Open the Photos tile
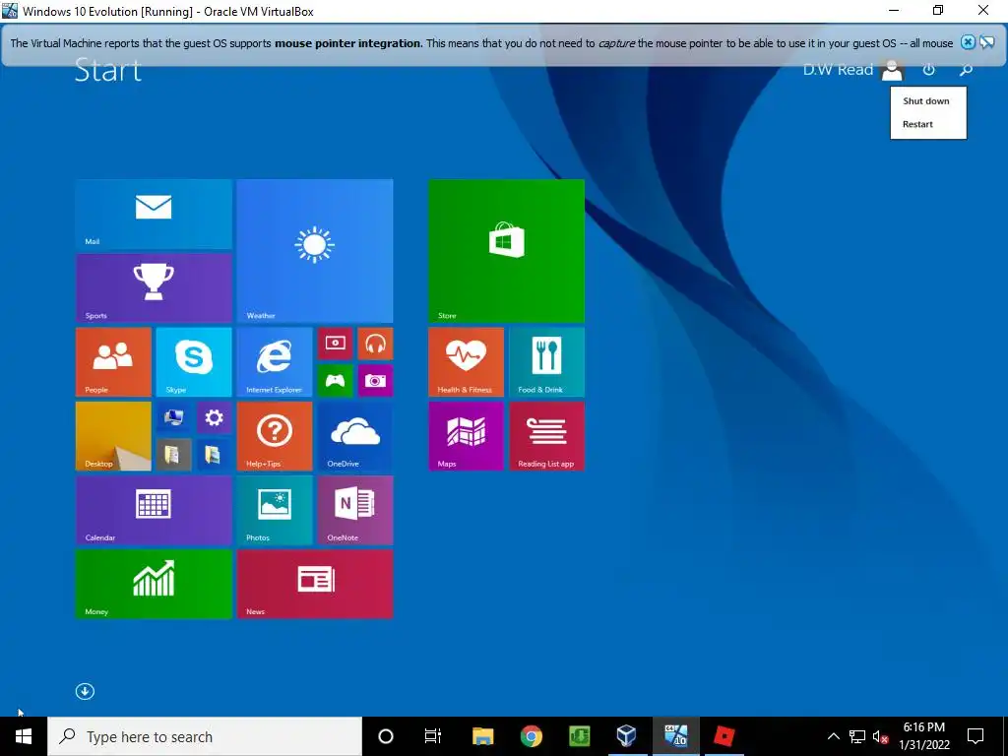Image resolution: width=1008 pixels, height=756 pixels. [x=275, y=511]
